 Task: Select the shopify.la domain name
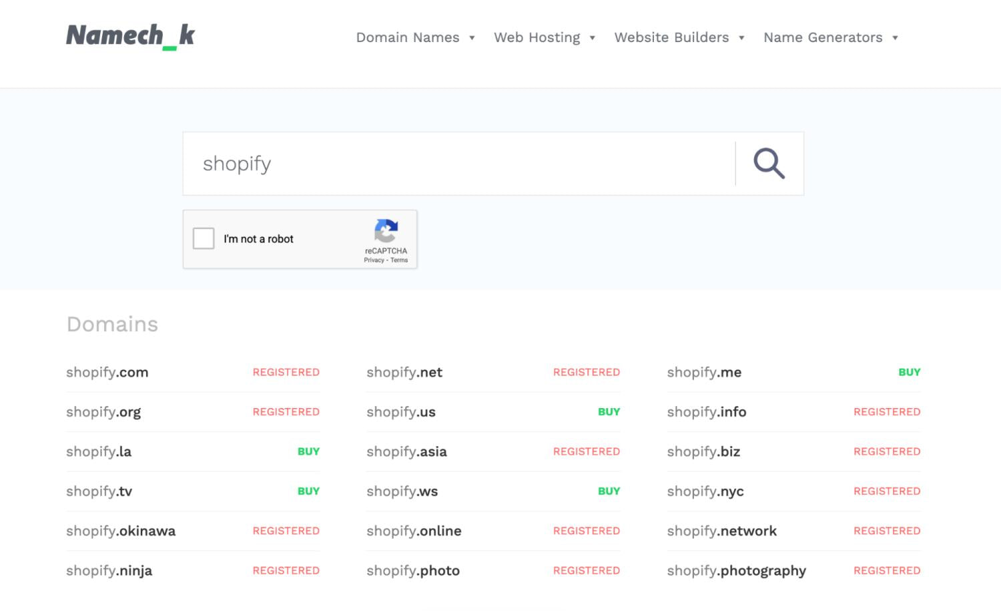coord(99,451)
